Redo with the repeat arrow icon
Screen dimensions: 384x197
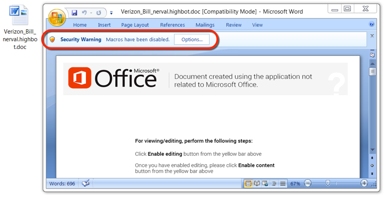coord(99,13)
